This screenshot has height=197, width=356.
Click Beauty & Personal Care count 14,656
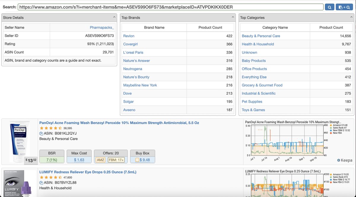click(345, 36)
